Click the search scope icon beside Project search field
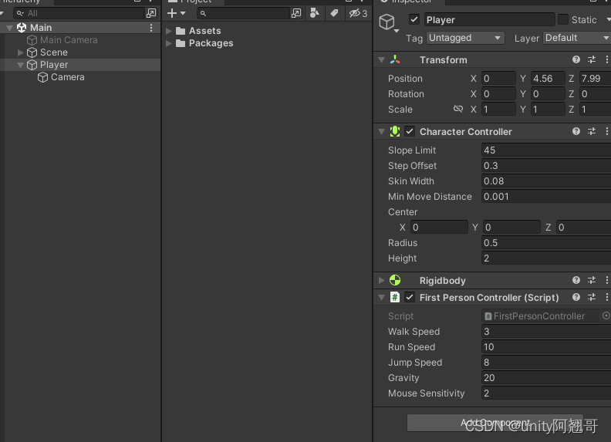Image resolution: width=611 pixels, height=442 pixels. point(296,13)
